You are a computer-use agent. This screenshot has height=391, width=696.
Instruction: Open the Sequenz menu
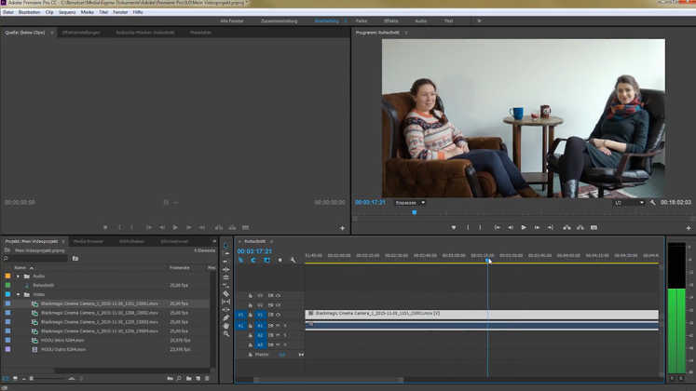pyautogui.click(x=67, y=12)
